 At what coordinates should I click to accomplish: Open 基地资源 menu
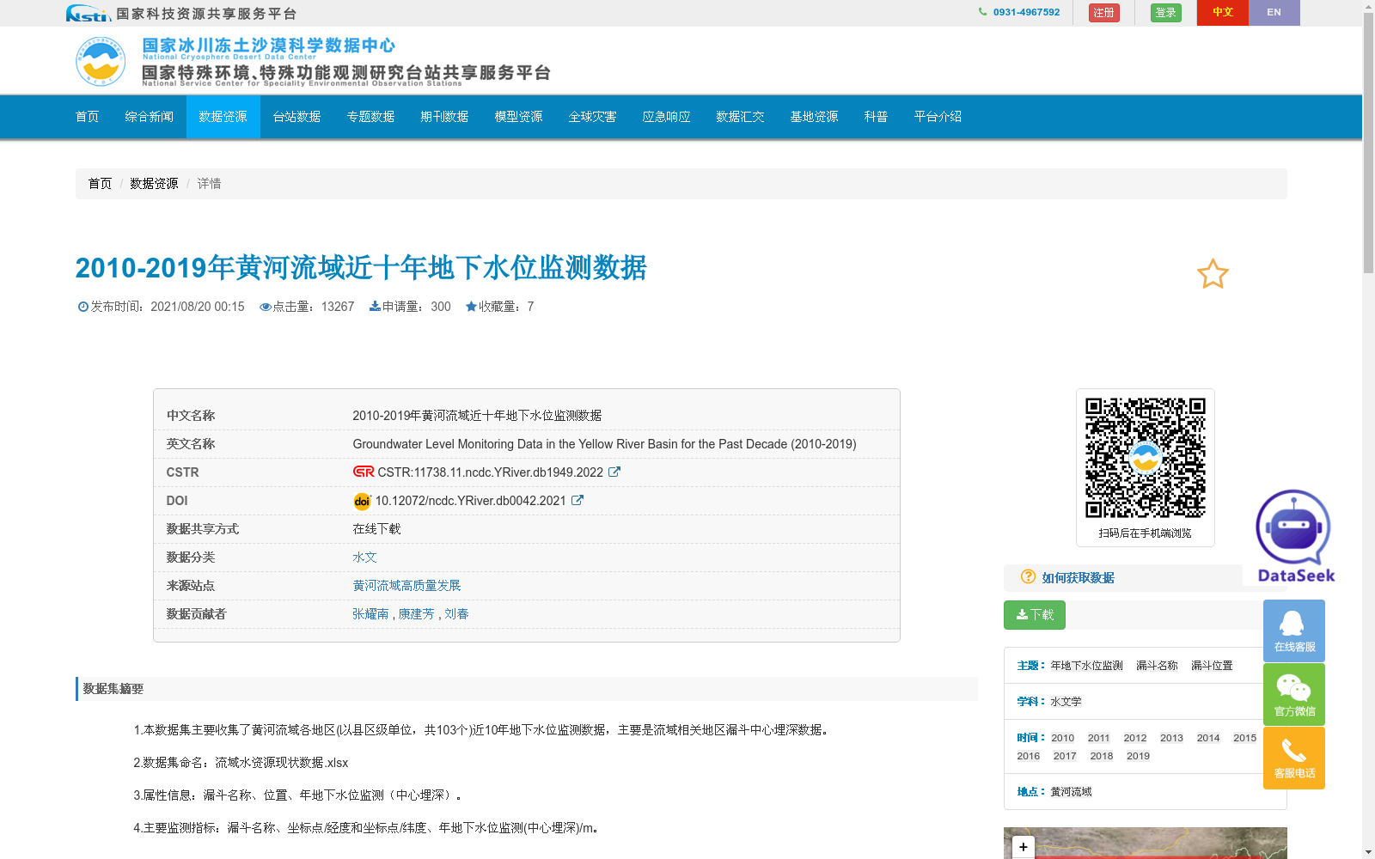click(x=815, y=117)
